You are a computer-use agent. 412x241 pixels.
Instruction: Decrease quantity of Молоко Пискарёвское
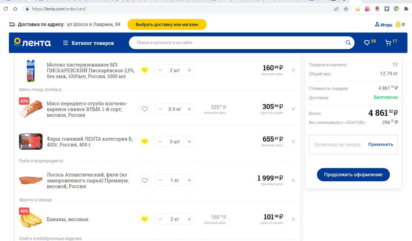click(160, 70)
